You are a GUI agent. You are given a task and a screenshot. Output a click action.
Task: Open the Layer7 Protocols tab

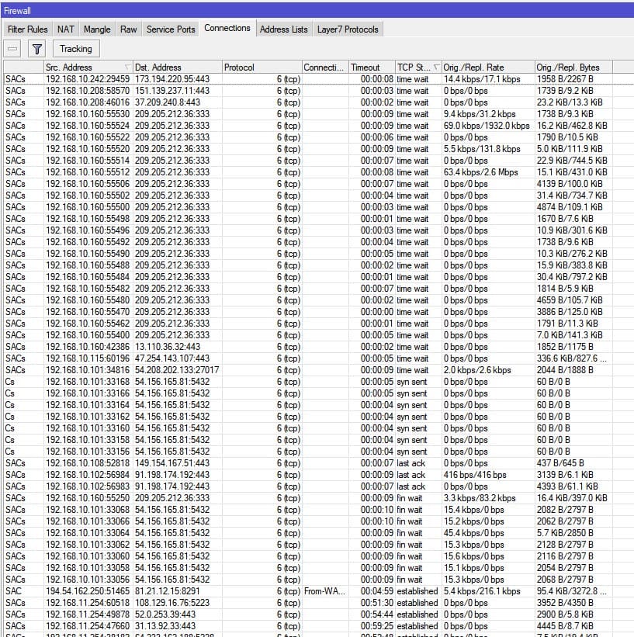tap(348, 29)
